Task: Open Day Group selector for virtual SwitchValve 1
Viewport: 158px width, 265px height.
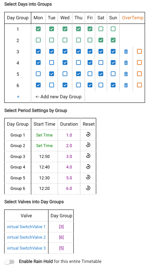Action: pos(61,227)
